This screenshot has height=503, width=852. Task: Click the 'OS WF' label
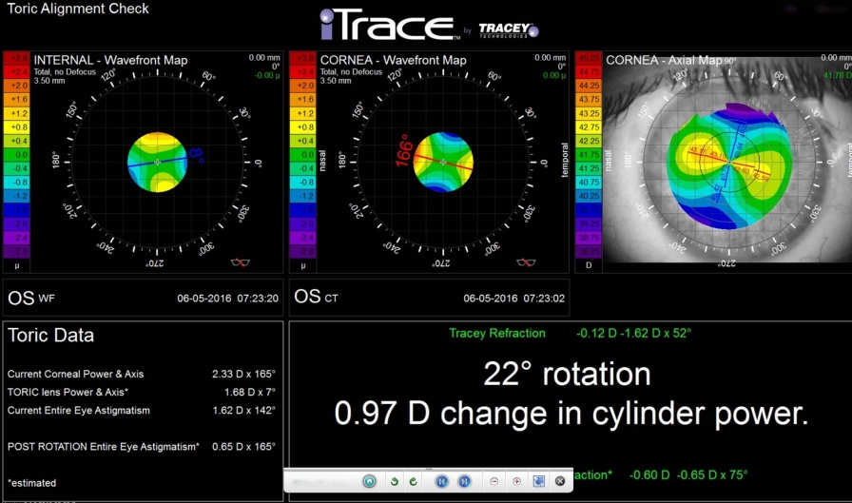[31, 299]
